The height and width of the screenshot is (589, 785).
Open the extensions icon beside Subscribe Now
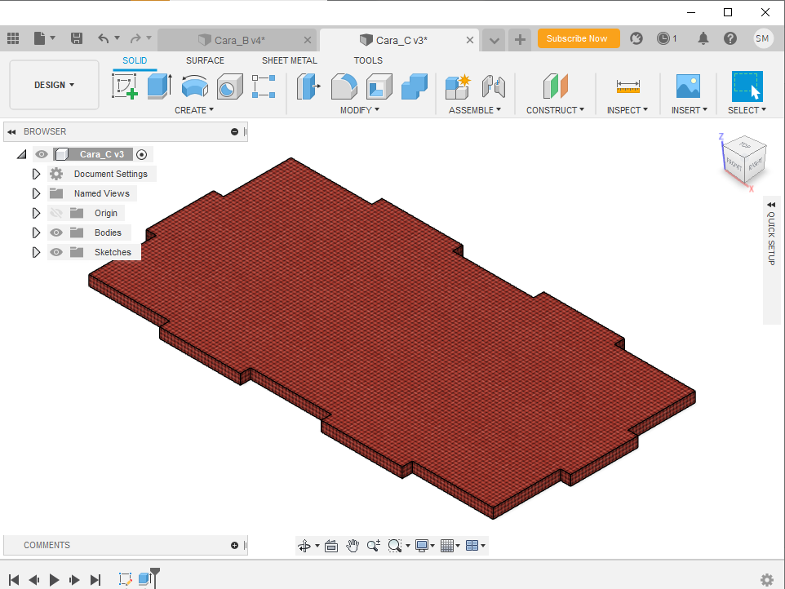click(x=636, y=38)
